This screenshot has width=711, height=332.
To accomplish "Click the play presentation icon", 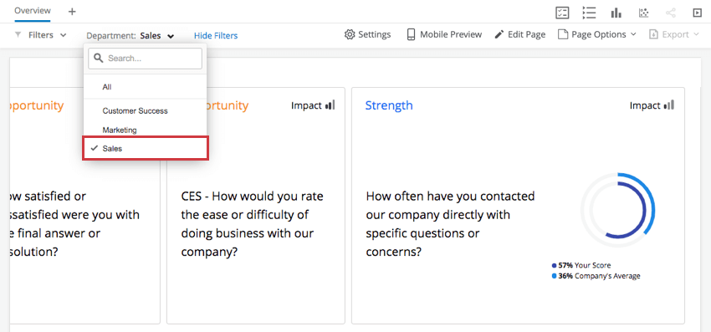I will point(698,13).
